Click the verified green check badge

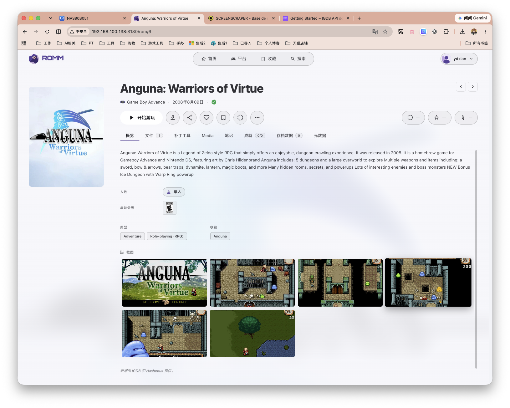coord(214,102)
